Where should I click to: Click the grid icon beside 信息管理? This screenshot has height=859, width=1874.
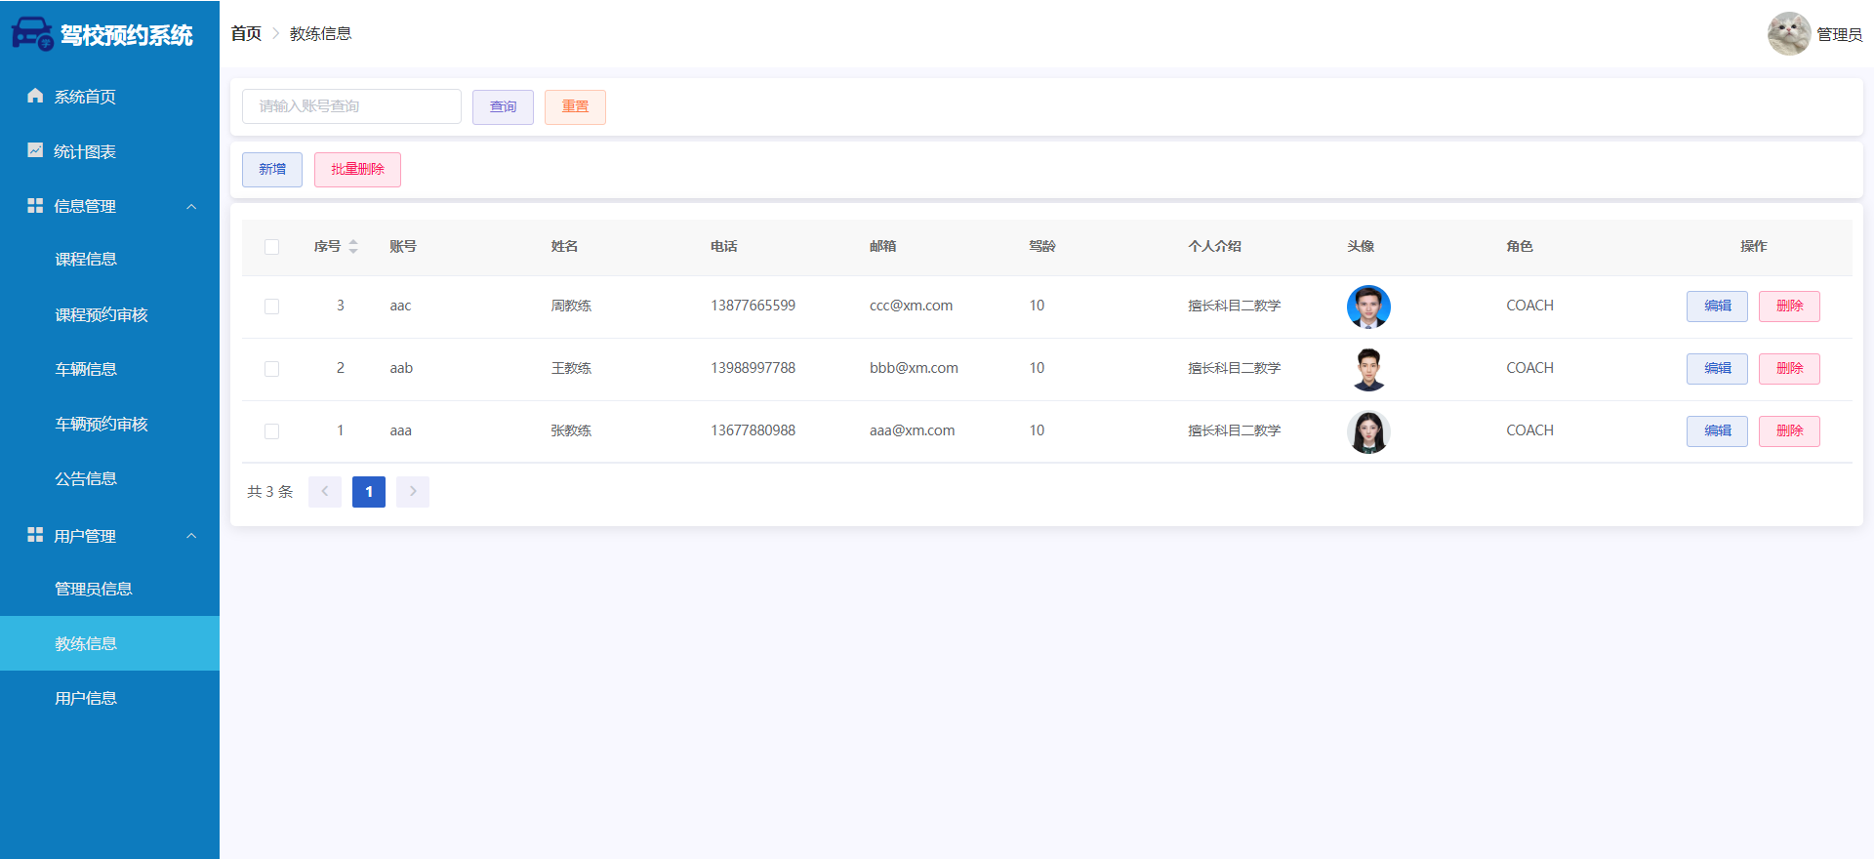(x=35, y=205)
